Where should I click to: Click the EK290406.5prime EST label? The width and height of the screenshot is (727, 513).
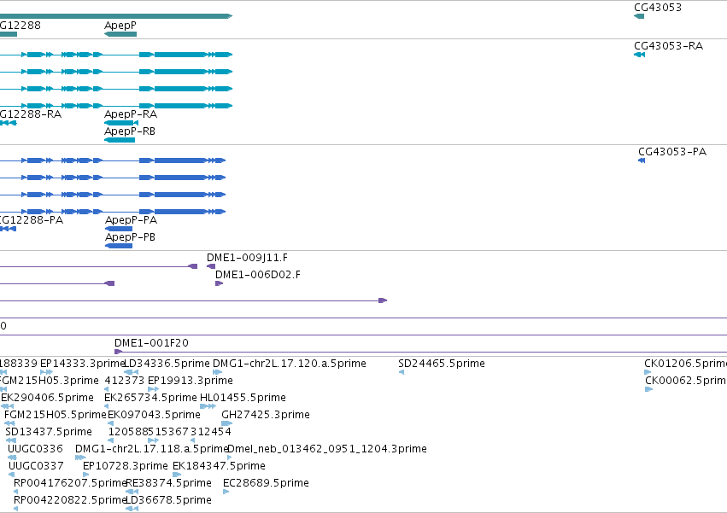click(47, 398)
